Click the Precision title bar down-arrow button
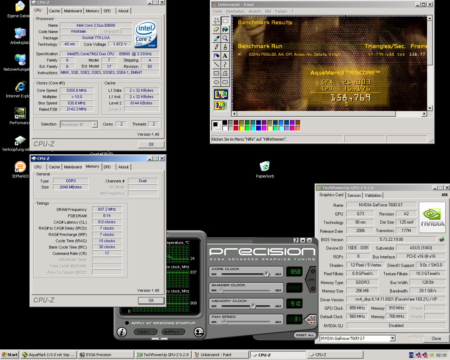This screenshot has width=450, height=360. pos(303,240)
